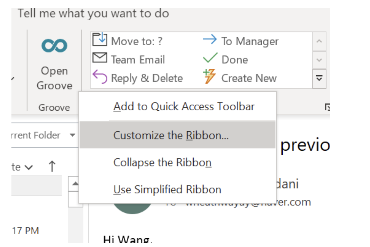Enable Use Simplified Ribbon
This screenshot has height=247, width=370.
tap(167, 189)
